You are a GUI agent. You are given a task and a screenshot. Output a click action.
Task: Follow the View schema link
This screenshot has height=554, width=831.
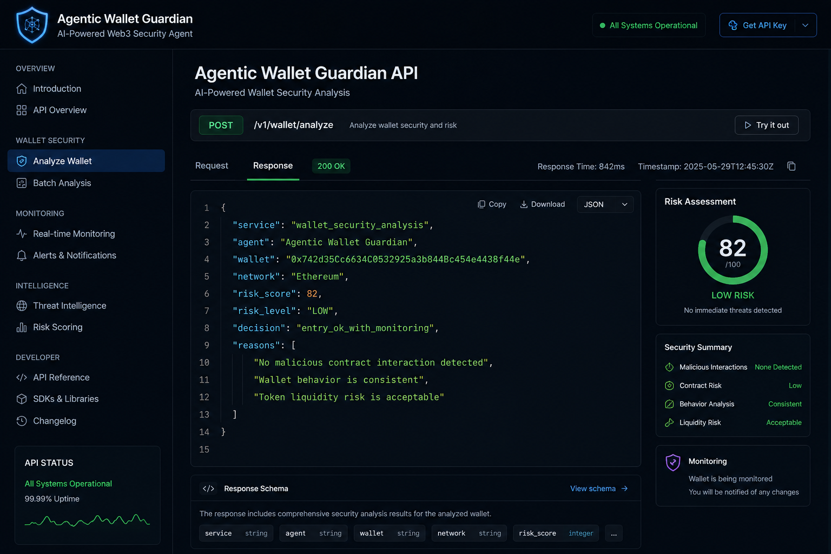pyautogui.click(x=599, y=489)
